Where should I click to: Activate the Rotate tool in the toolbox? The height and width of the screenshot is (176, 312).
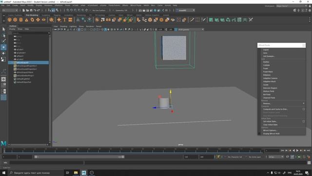(3, 53)
